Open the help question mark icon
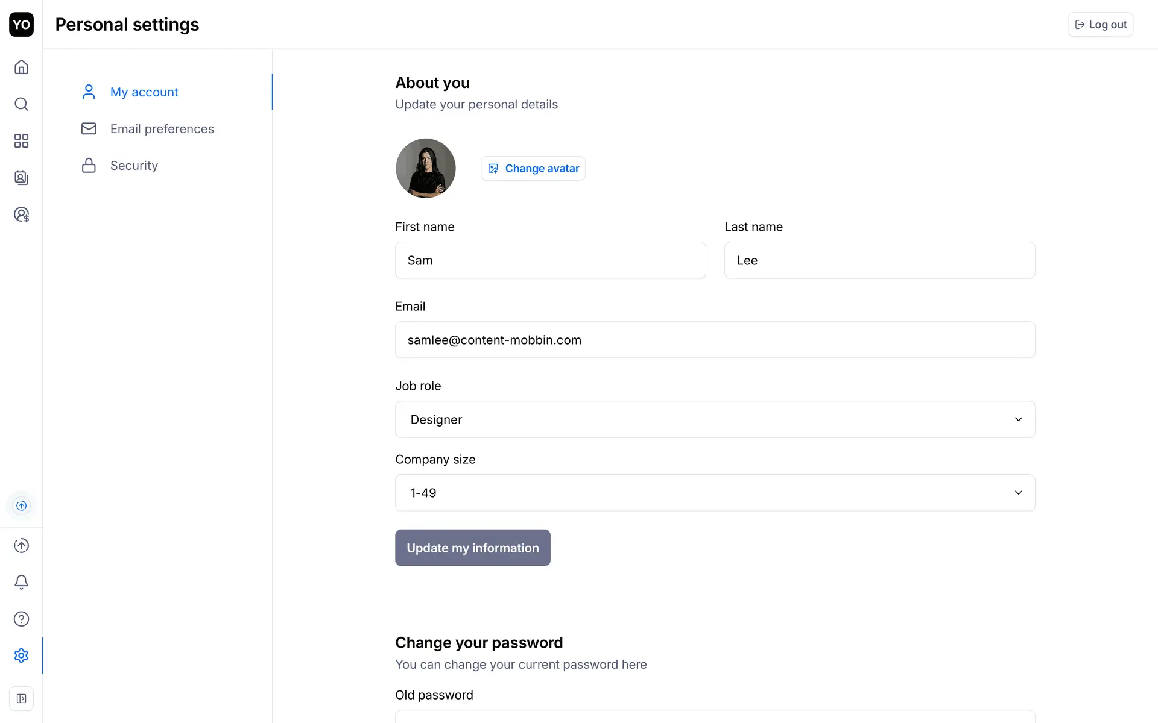1158x723 pixels. click(x=21, y=619)
